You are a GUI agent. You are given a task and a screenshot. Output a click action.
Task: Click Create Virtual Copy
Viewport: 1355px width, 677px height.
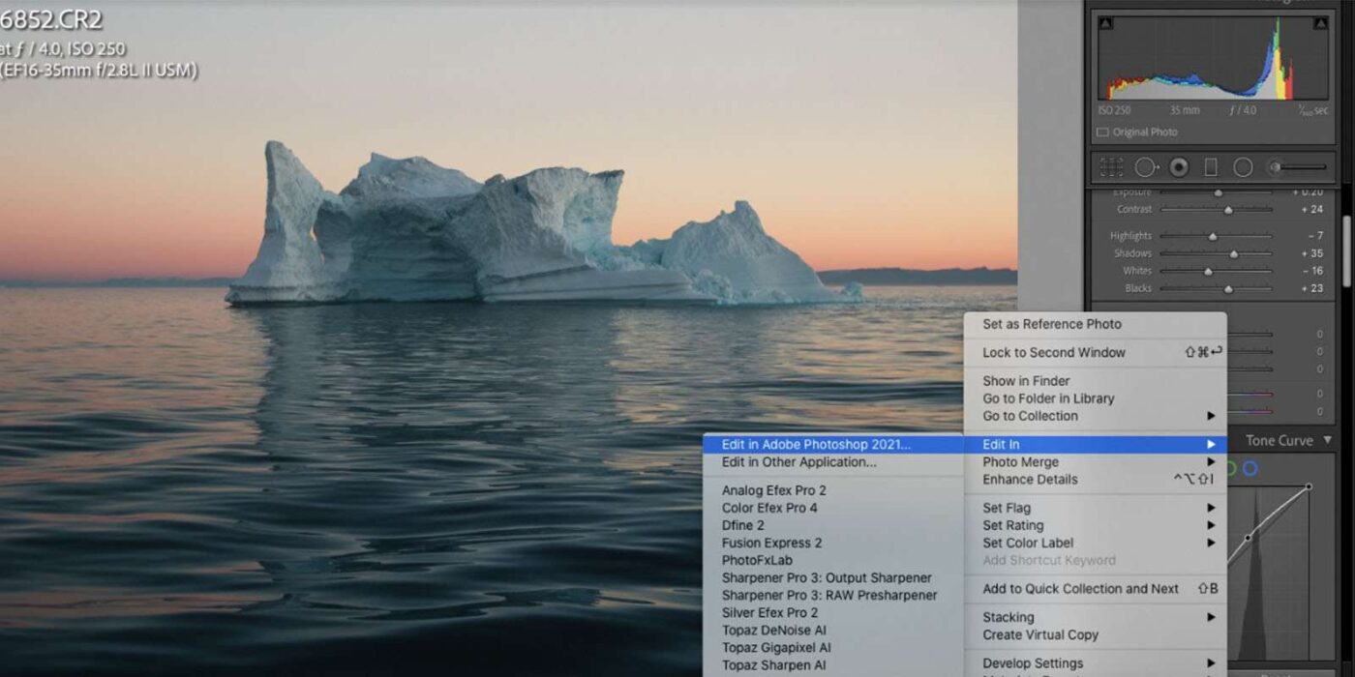[x=1040, y=634]
